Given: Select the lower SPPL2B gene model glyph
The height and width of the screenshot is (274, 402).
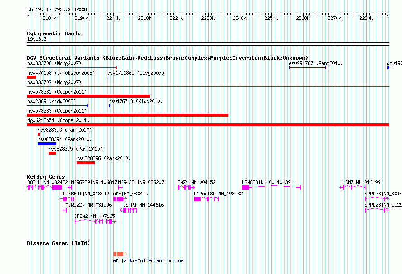Looking at the screenshot, I should 377,210.
